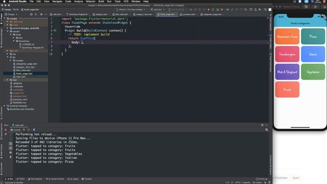Open Version Control tool window
The image size is (327, 184).
pyautogui.click(x=55, y=179)
